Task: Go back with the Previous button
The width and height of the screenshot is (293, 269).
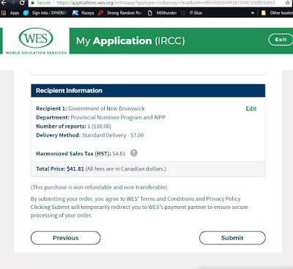Action: (x=66, y=237)
